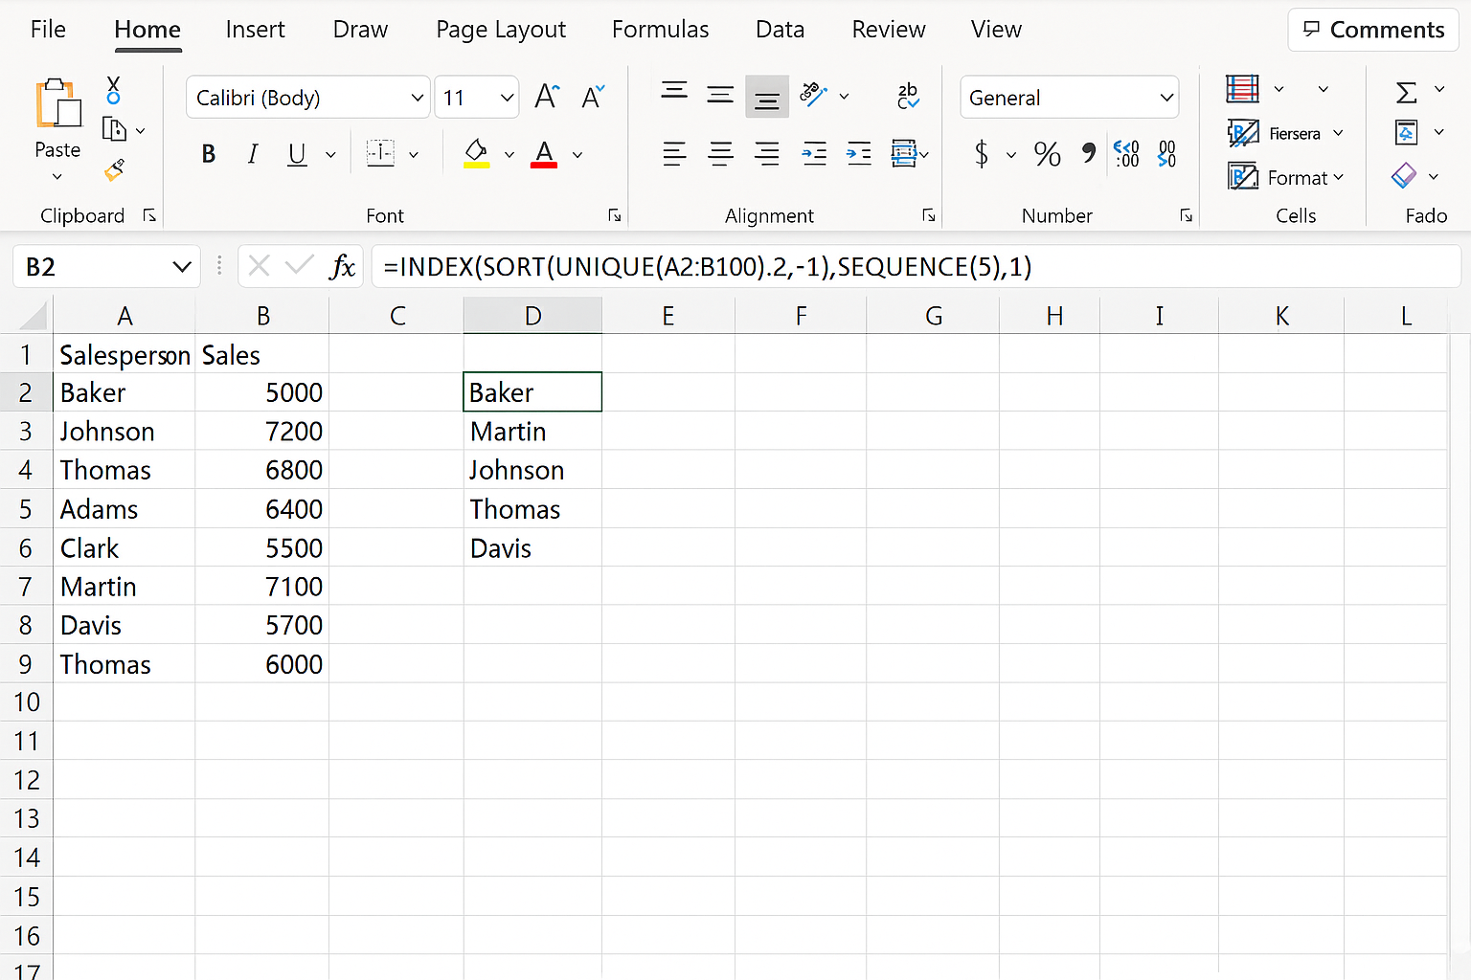1471x980 pixels.
Task: Toggle Italic formatting
Action: 253,154
